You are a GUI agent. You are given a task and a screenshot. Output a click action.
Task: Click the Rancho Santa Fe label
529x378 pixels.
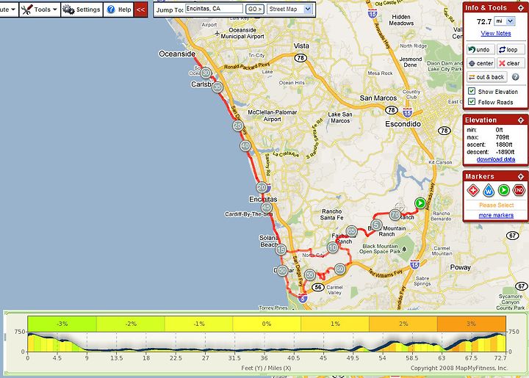coord(331,214)
